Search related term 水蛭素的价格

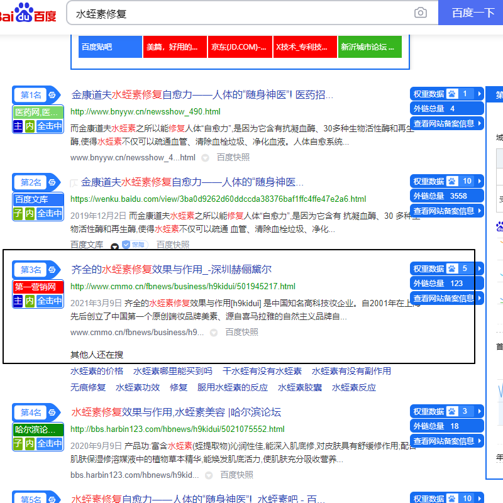tap(97, 371)
